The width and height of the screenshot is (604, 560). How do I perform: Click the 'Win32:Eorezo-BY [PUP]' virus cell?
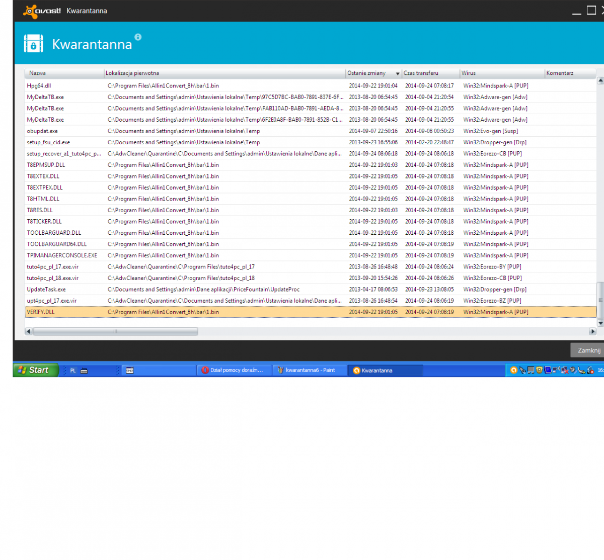(492, 267)
